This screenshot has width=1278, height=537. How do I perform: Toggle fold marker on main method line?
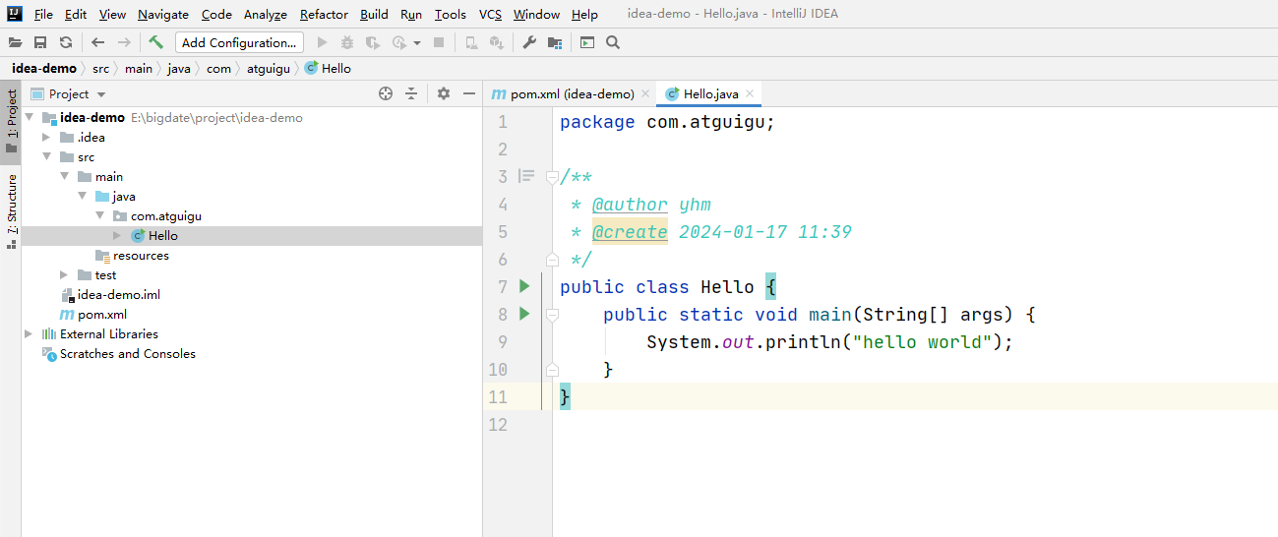point(552,315)
